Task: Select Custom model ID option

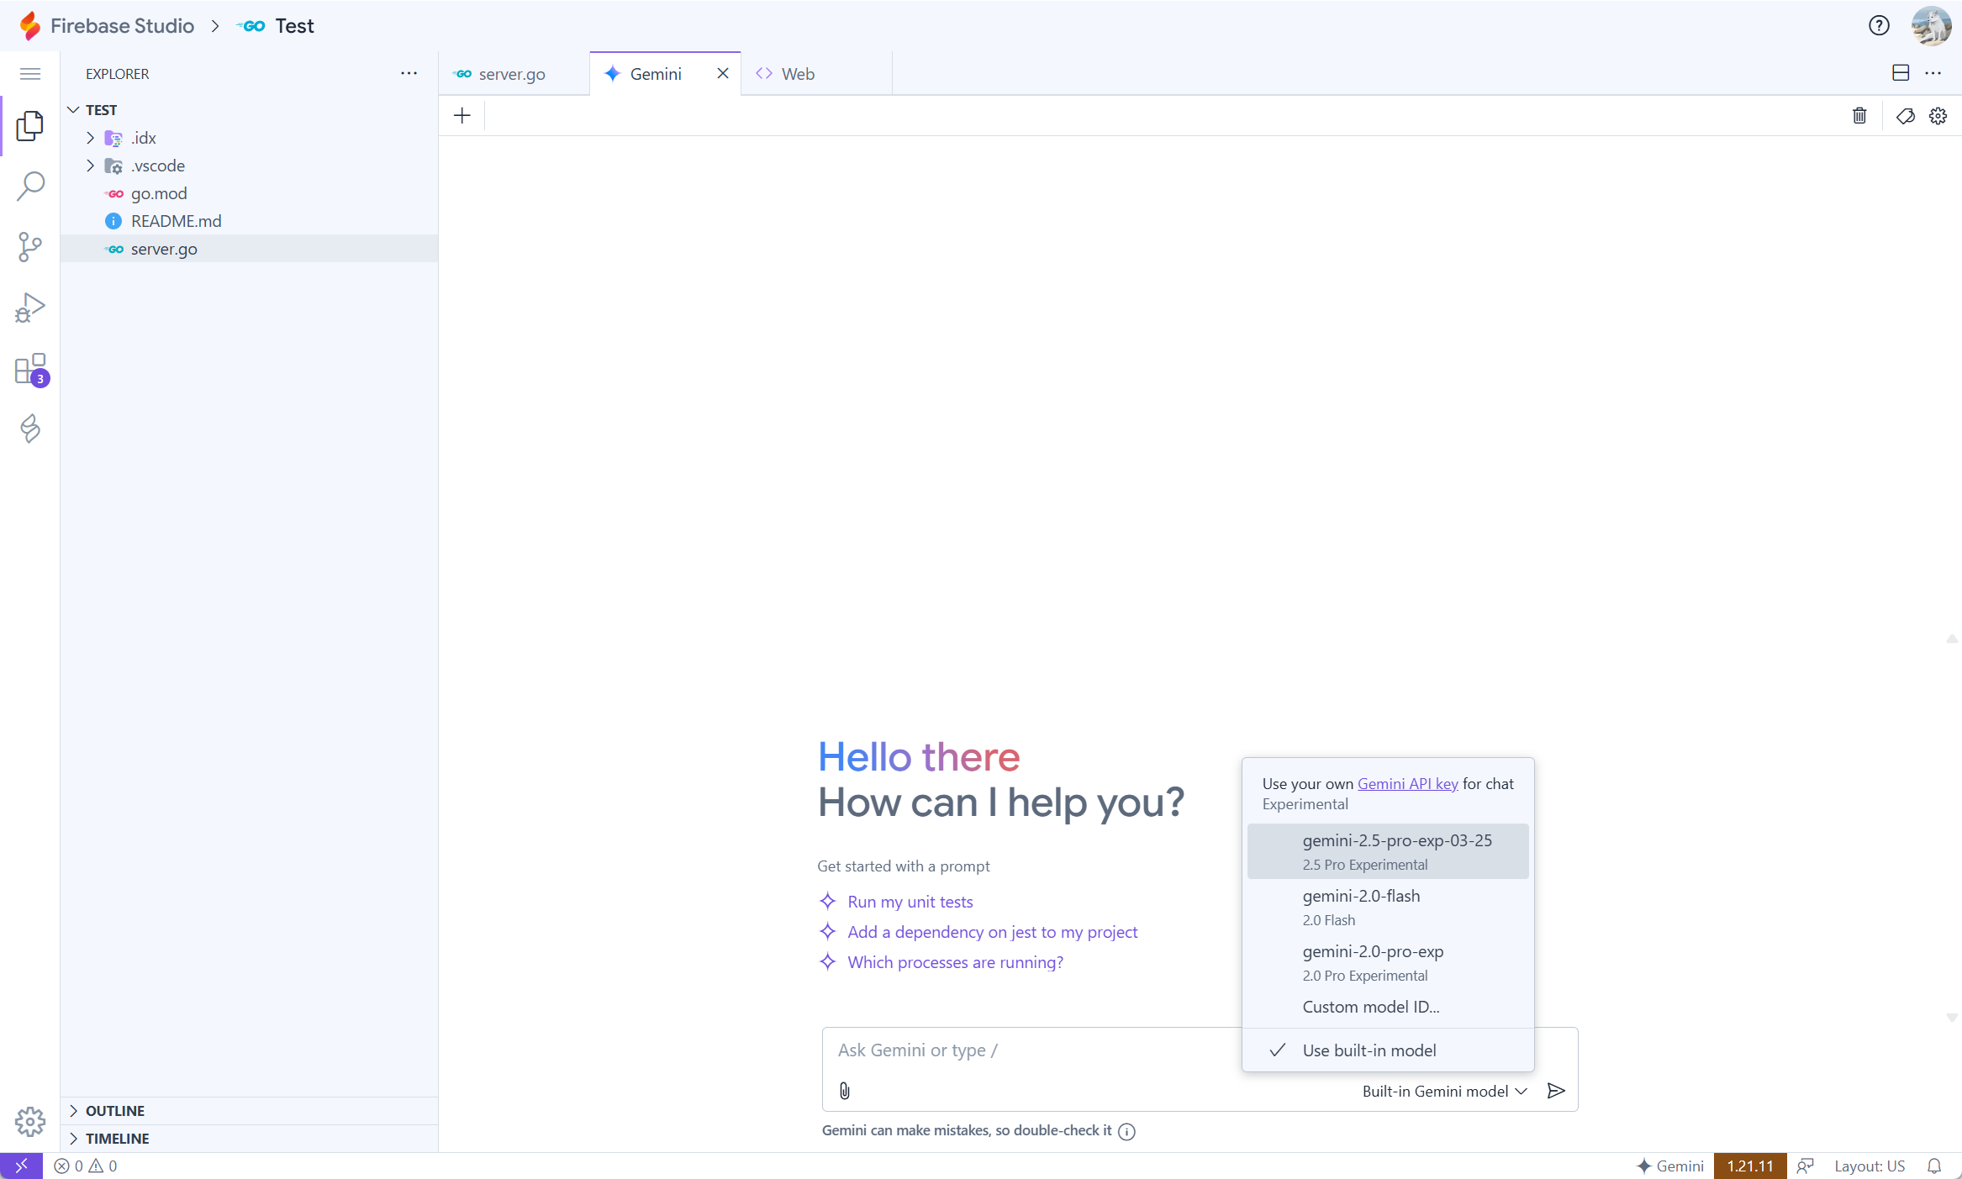Action: pyautogui.click(x=1388, y=1007)
